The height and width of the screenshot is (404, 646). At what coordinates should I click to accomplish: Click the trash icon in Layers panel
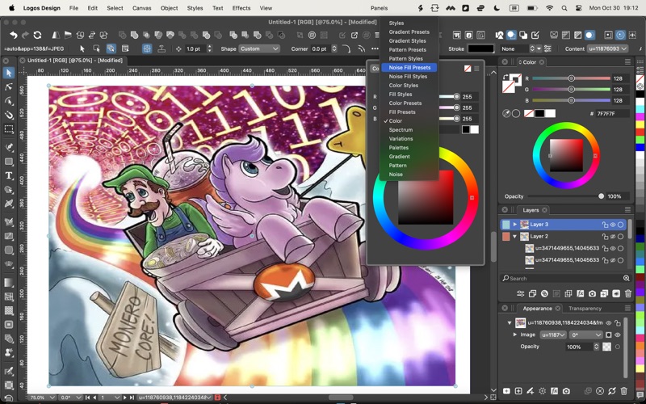pos(628,293)
